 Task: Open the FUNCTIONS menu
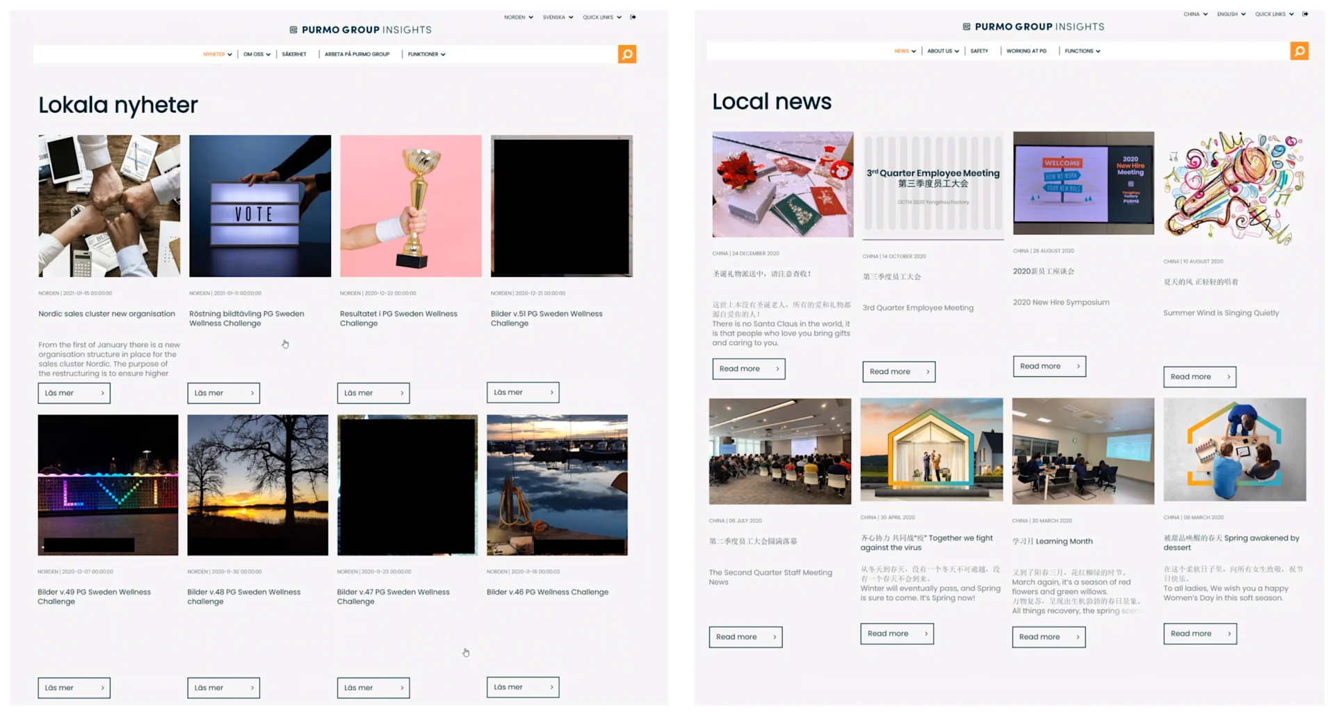click(1082, 51)
